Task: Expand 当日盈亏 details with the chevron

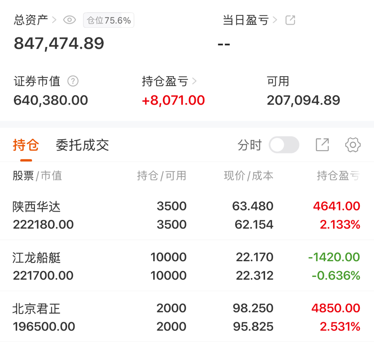Action: click(275, 20)
